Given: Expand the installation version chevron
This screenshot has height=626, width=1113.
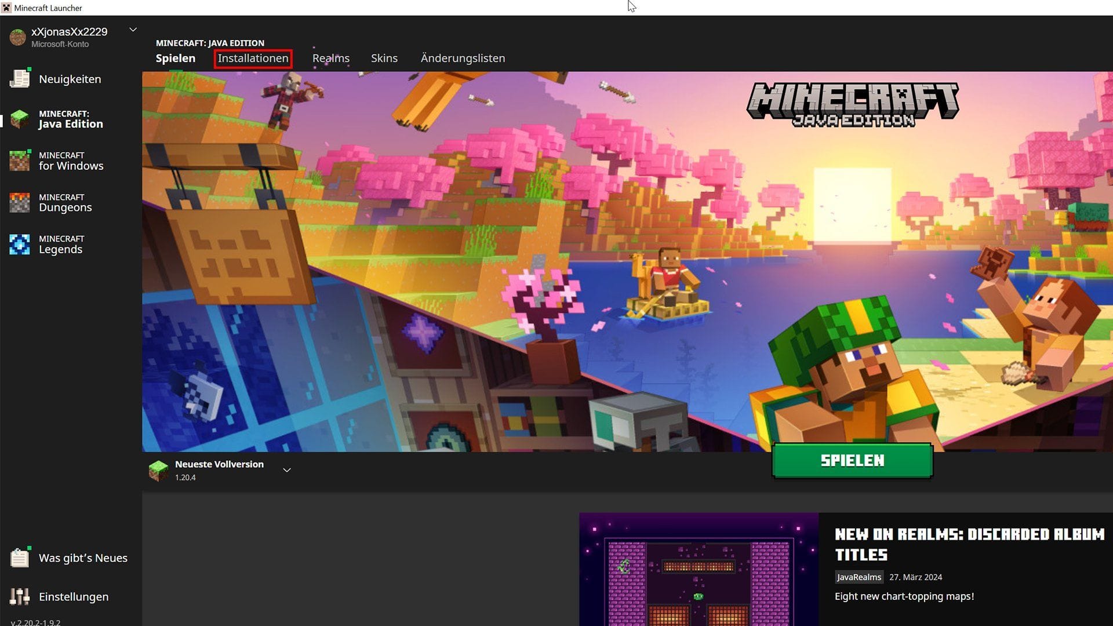Looking at the screenshot, I should (x=287, y=470).
